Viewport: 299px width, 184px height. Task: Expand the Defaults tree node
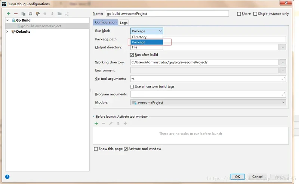(x=7, y=32)
